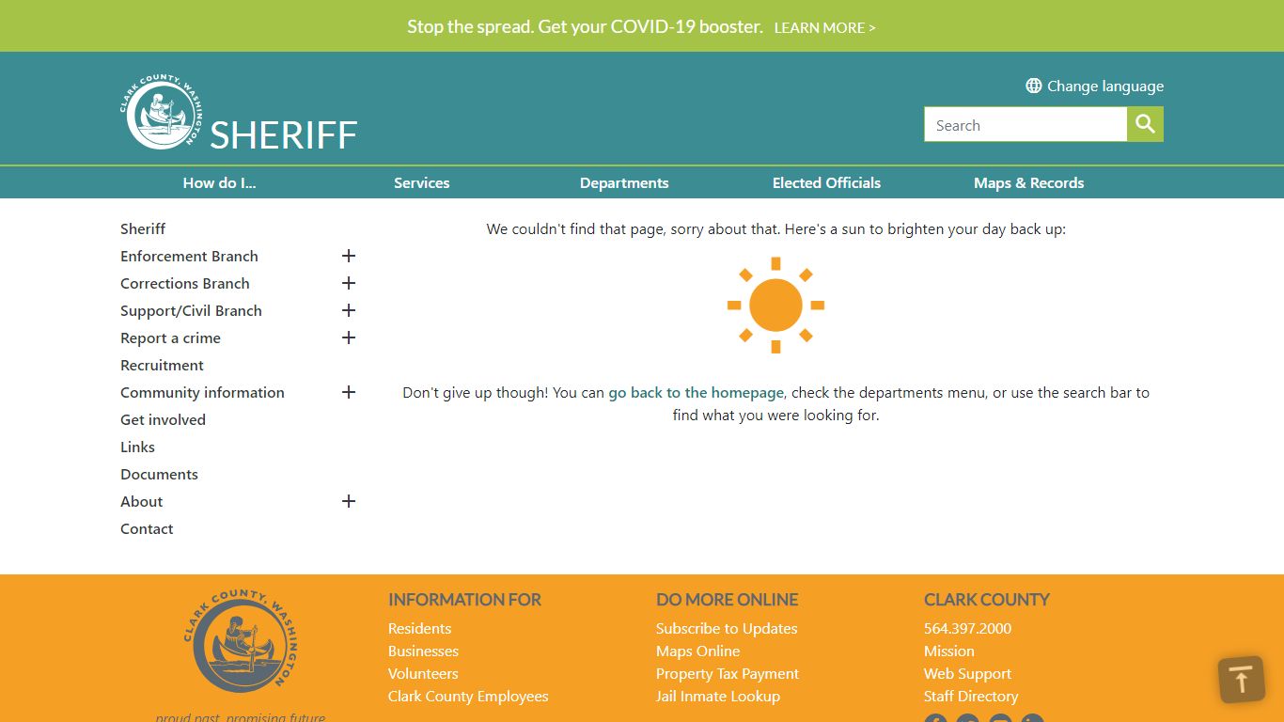Click the Jail Inmate Lookup footer link
Screen dimensions: 1284x722
718,696
